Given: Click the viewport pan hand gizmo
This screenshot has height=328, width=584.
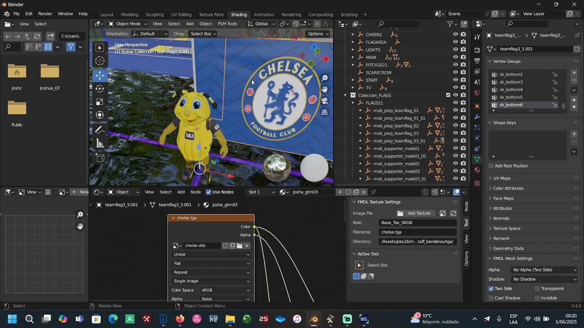Looking at the screenshot, I should 325,89.
